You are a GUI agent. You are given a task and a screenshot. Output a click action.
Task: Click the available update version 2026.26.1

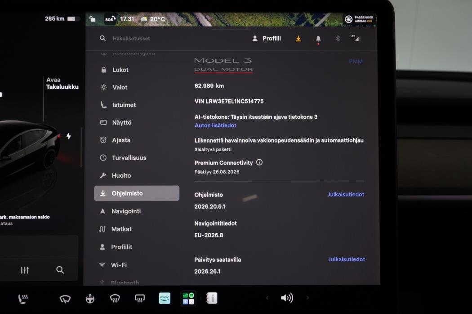(x=207, y=271)
